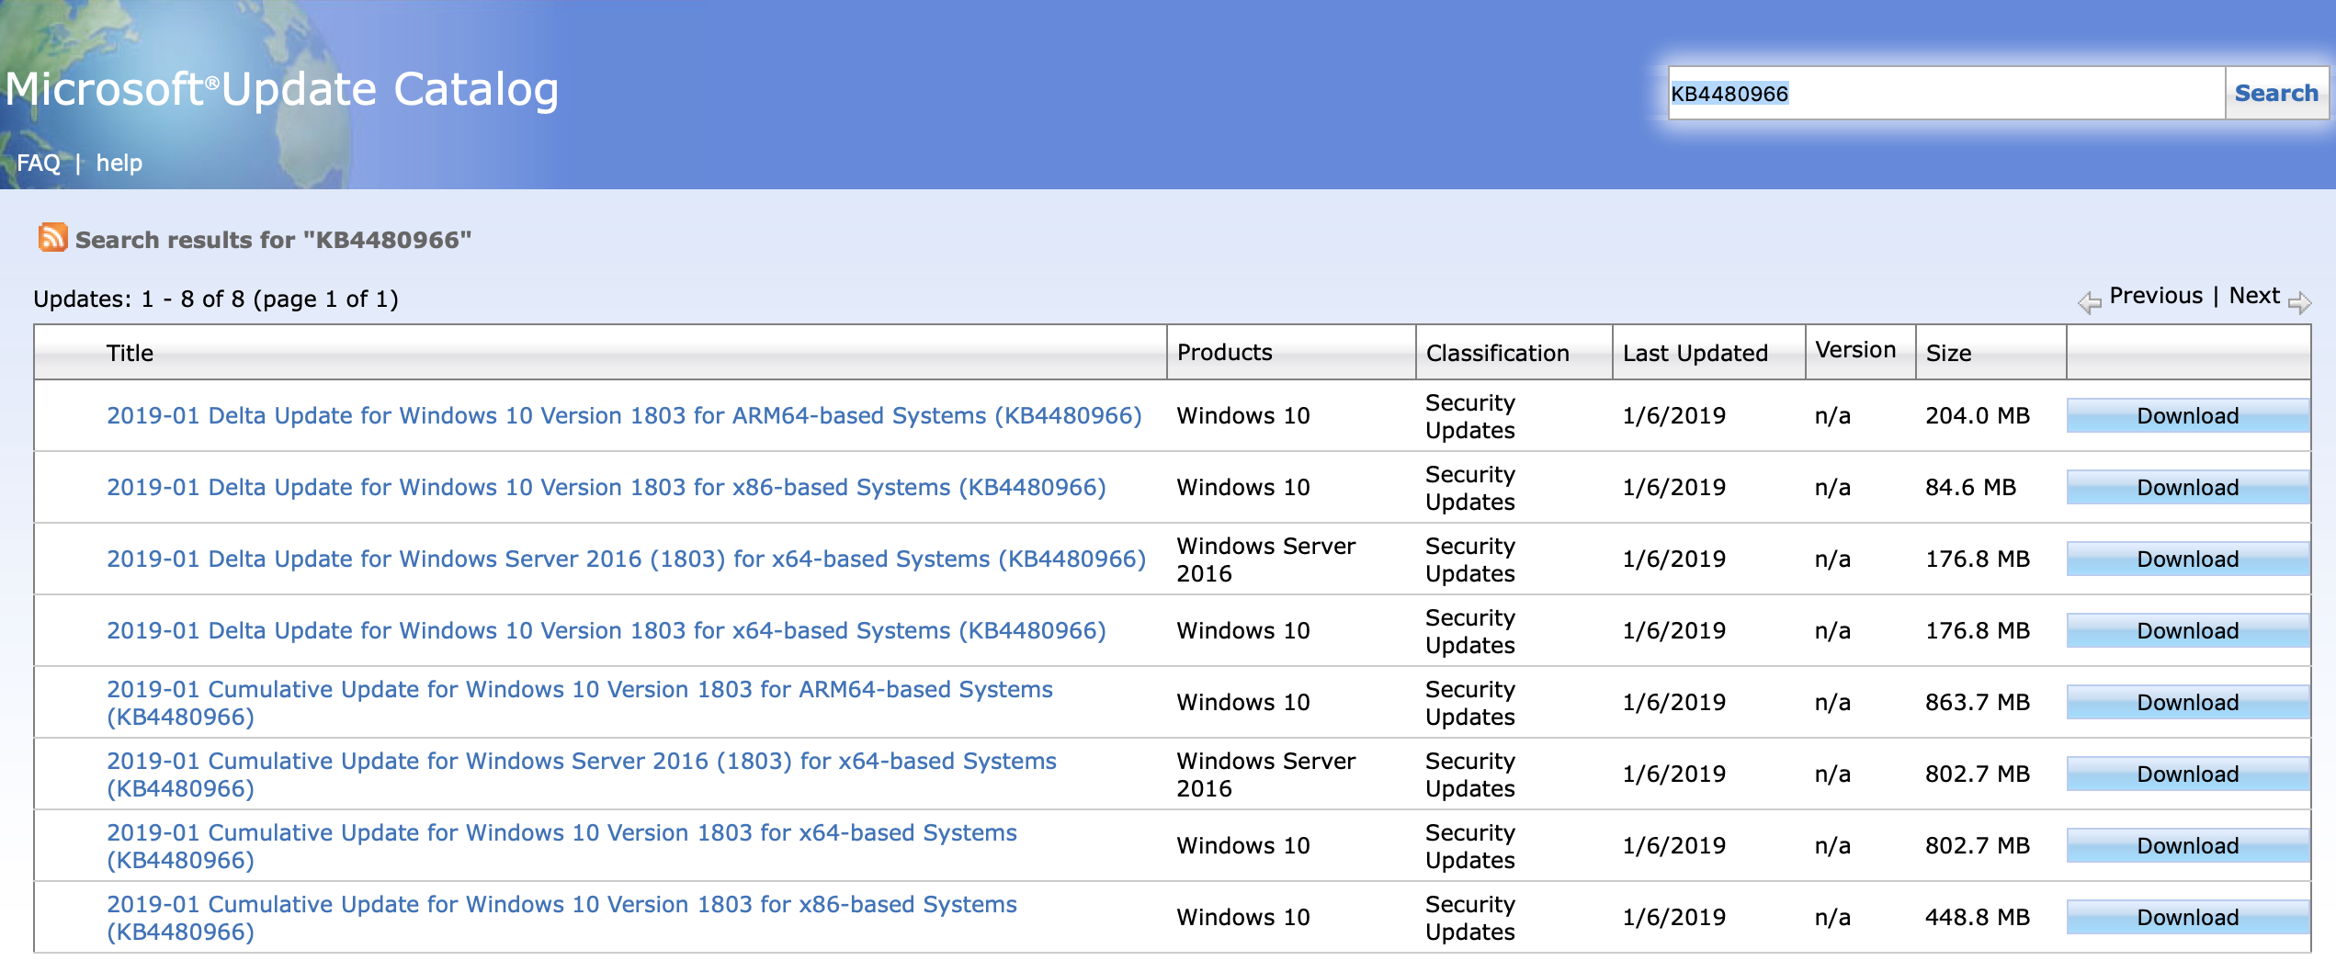The image size is (2336, 972).
Task: Click the Search button
Action: pos(2275,93)
